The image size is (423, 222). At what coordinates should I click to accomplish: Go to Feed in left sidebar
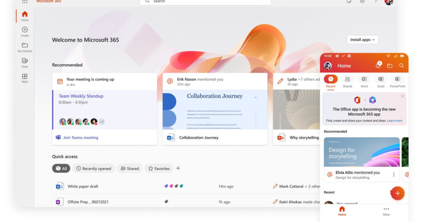[x=25, y=63]
